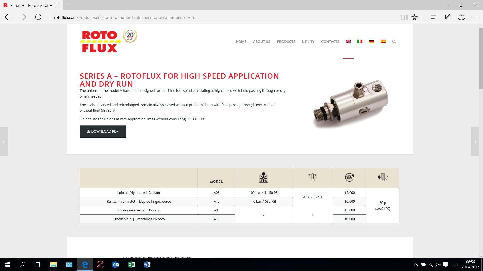The height and width of the screenshot is (271, 483).
Task: Show hidden tray icons chevron
Action: click(416, 265)
